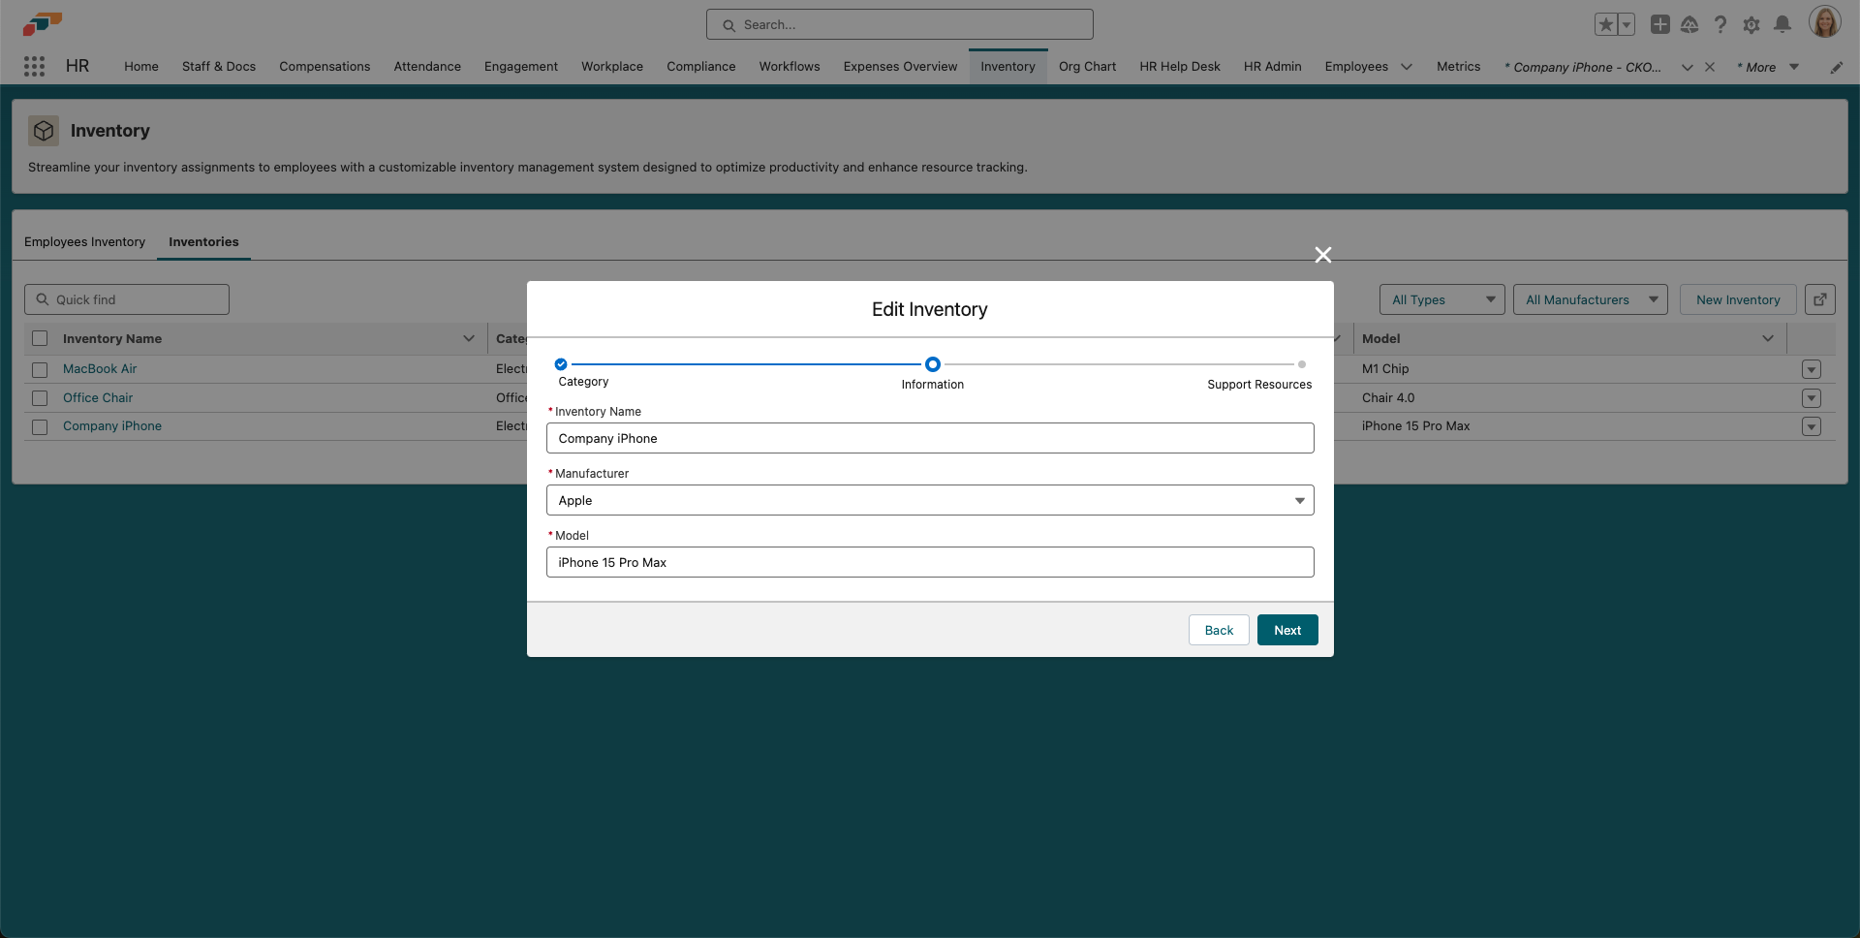Click the Model input field
Viewport: 1860px width, 938px height.
[x=929, y=562]
